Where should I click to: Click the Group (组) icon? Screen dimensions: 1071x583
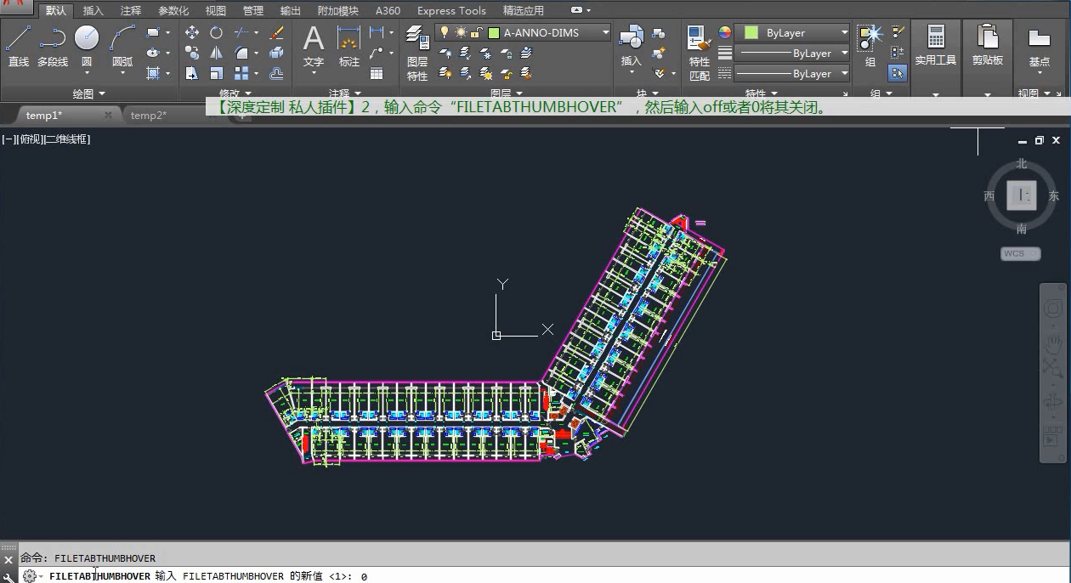coord(870,46)
